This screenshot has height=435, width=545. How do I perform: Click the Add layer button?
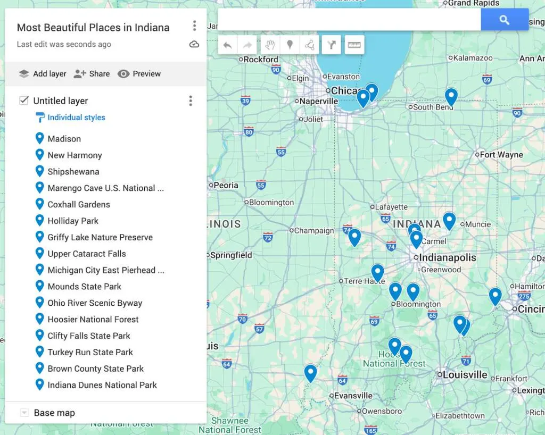pyautogui.click(x=42, y=73)
